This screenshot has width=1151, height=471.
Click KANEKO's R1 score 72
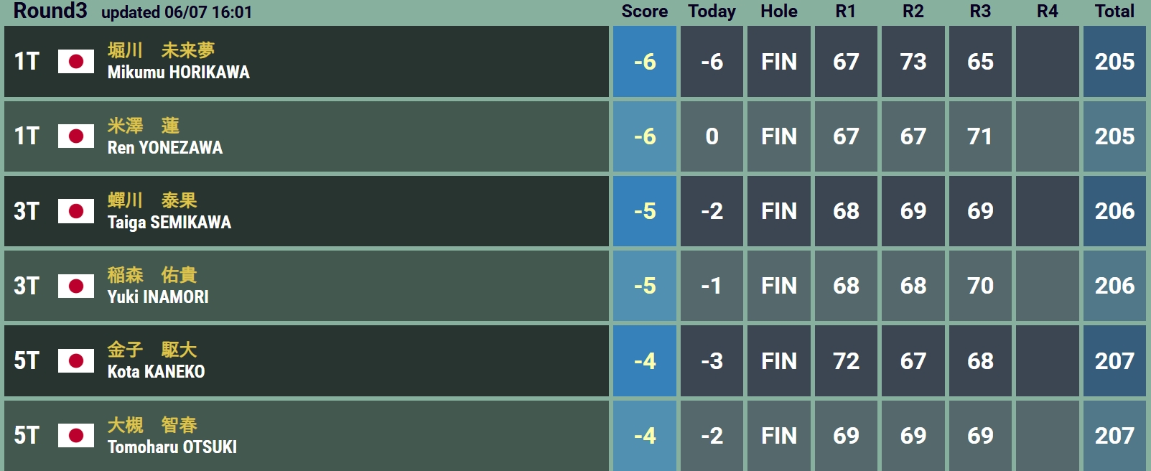click(x=846, y=360)
